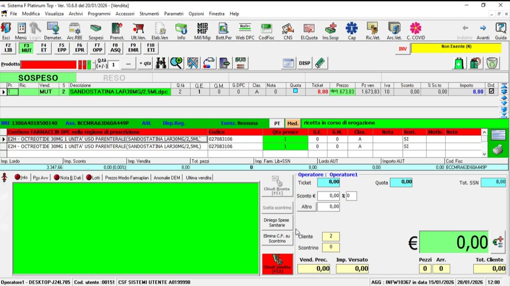The height and width of the screenshot is (286, 510).
Task: Open the Cap toolbar icon
Action: pos(352,31)
